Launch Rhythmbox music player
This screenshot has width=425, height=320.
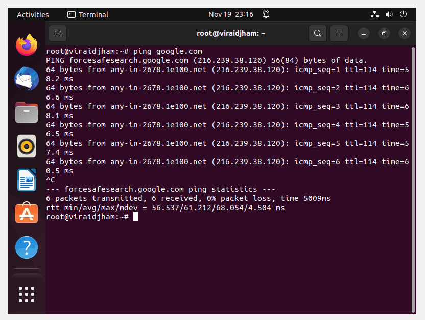[27, 146]
